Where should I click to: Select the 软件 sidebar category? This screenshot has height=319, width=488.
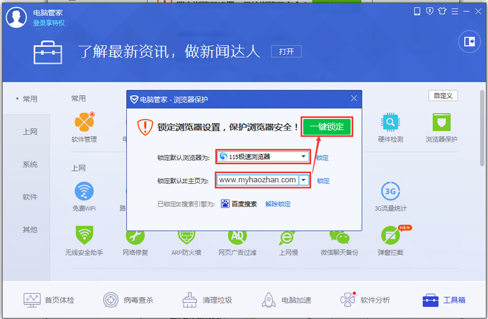[x=30, y=196]
